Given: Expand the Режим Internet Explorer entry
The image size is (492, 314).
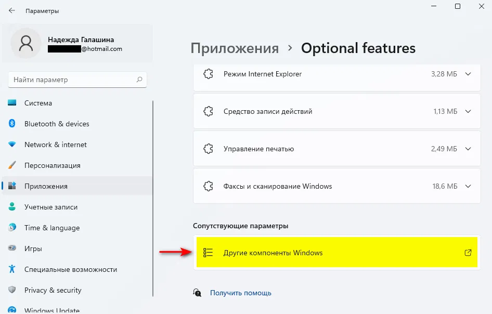Looking at the screenshot, I should (468, 74).
